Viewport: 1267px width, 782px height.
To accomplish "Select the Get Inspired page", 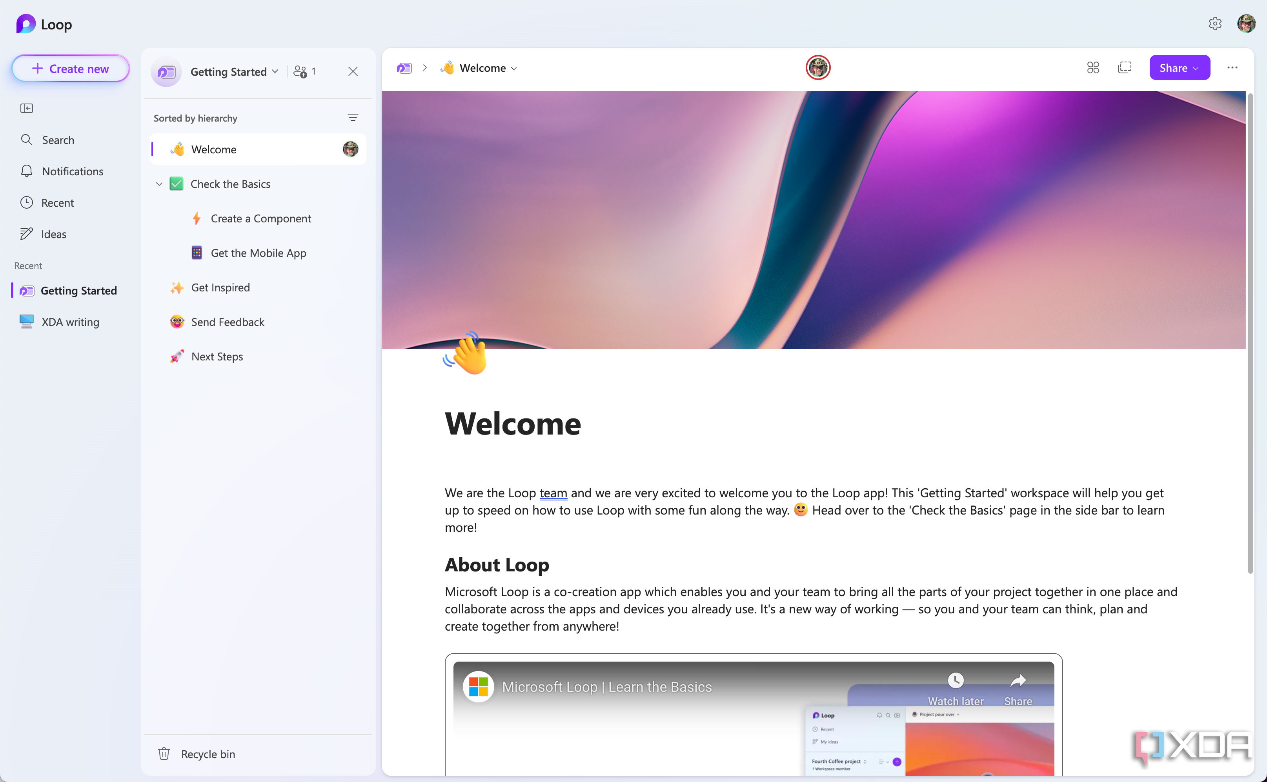I will [x=220, y=287].
